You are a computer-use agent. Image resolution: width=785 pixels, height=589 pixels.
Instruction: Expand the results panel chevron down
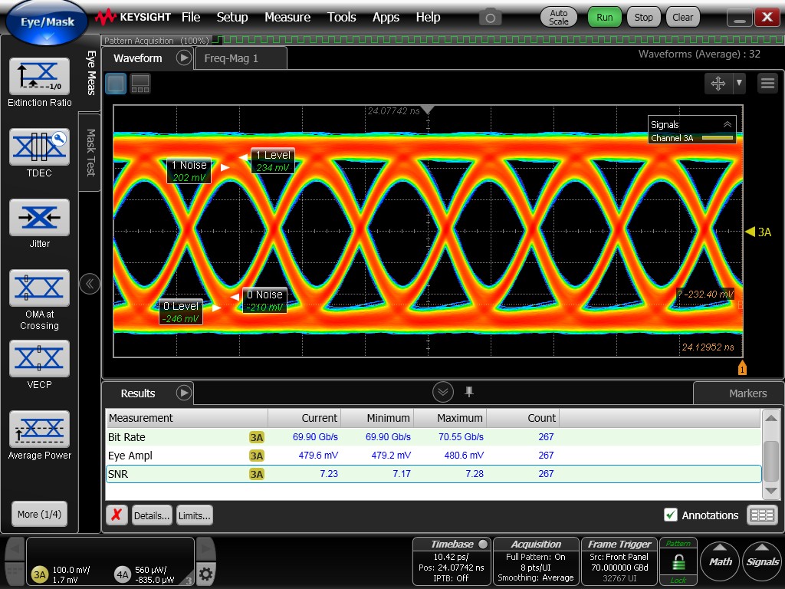pos(443,393)
